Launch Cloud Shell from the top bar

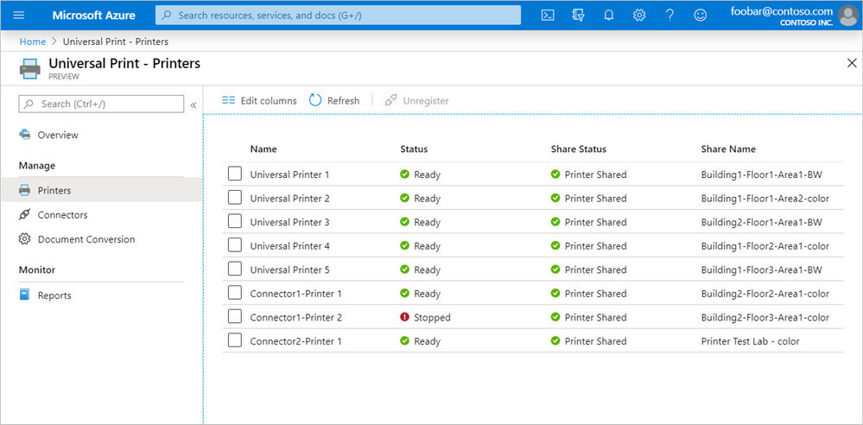(548, 15)
